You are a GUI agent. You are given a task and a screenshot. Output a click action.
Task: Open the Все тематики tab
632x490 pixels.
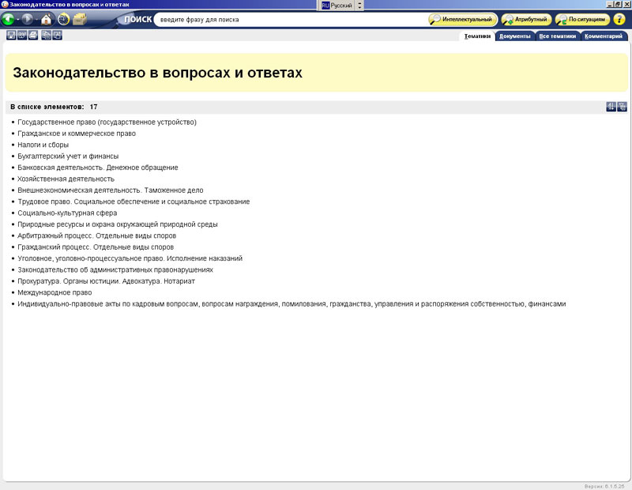[558, 36]
